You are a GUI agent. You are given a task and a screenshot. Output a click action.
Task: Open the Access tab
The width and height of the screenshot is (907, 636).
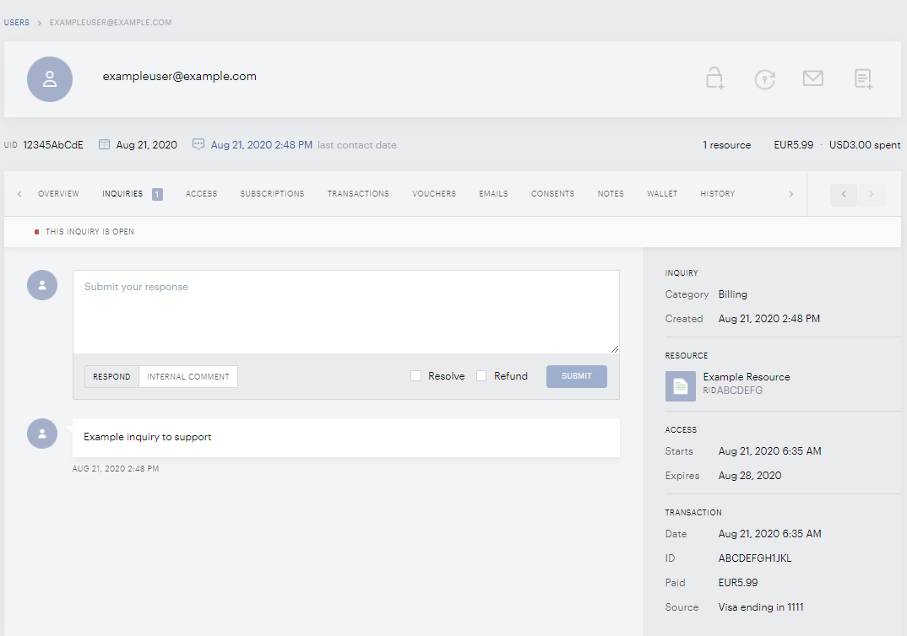(x=201, y=193)
